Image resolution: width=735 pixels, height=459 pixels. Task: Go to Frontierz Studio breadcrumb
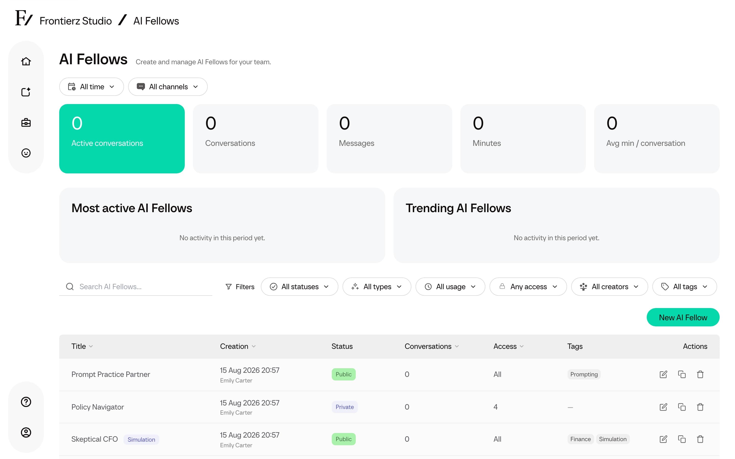[76, 21]
